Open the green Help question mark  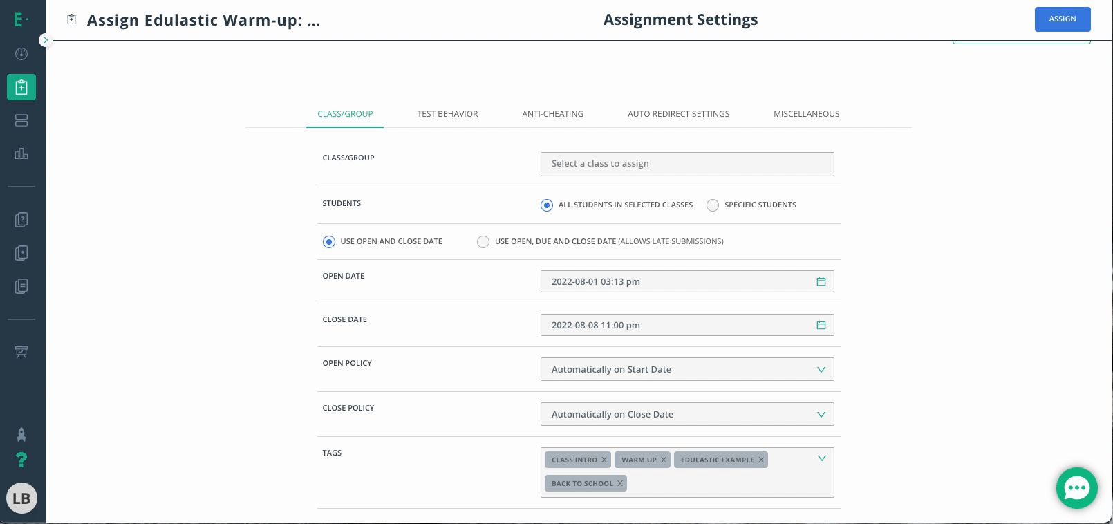coord(21,460)
